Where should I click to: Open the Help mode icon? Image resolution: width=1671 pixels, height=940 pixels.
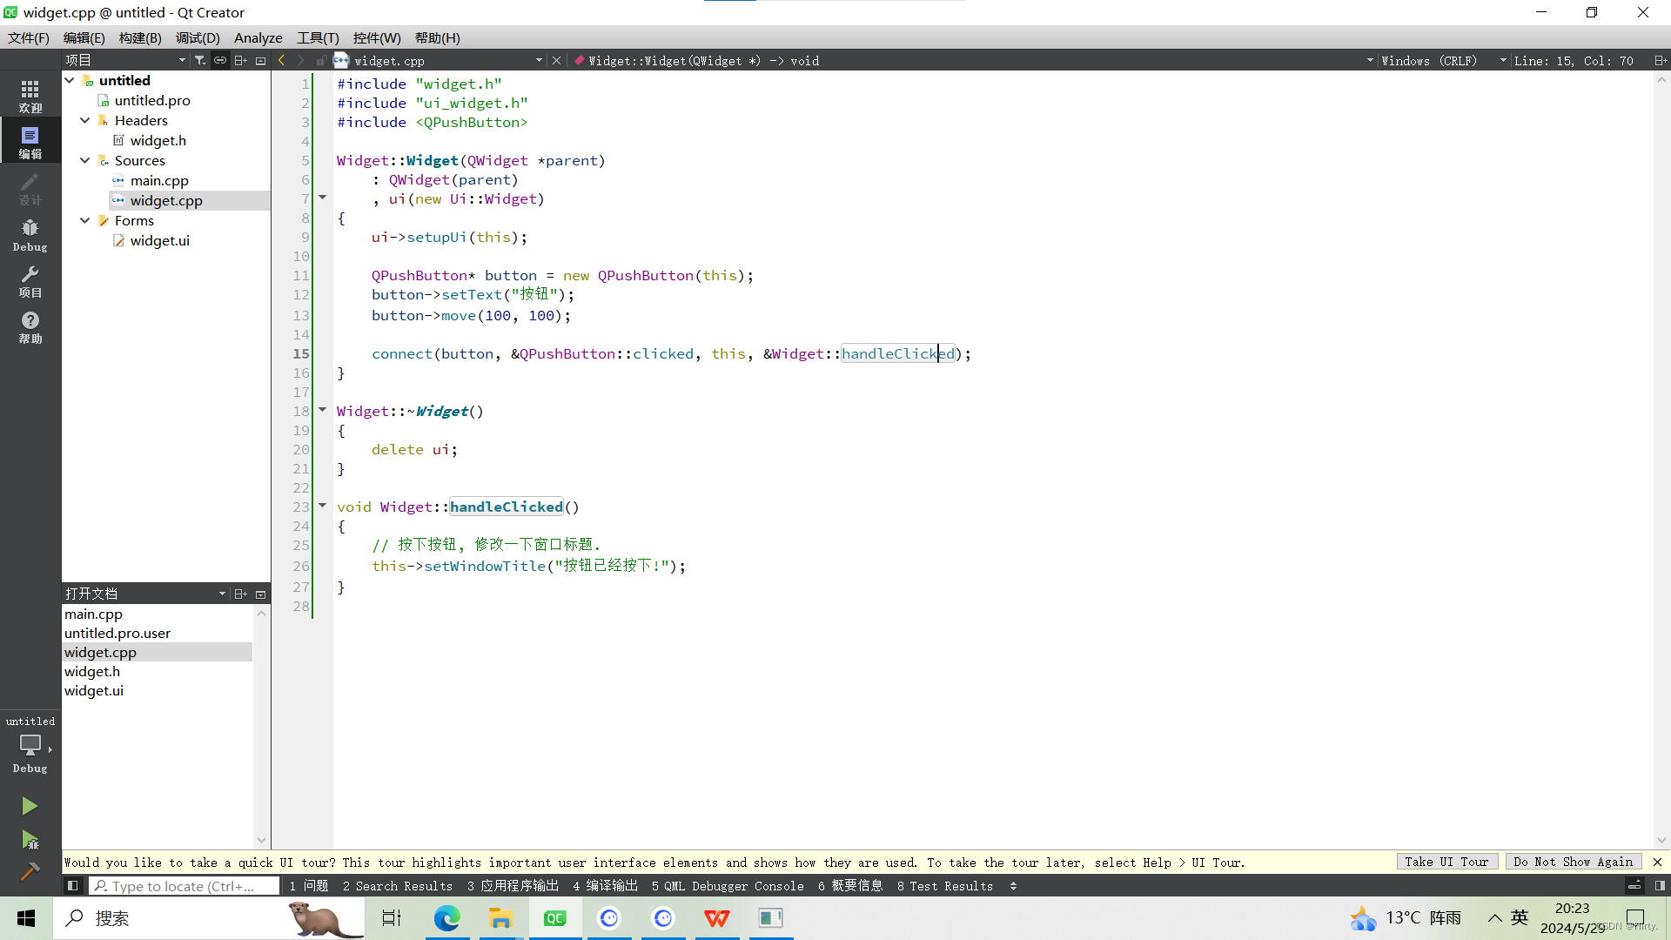pos(30,327)
